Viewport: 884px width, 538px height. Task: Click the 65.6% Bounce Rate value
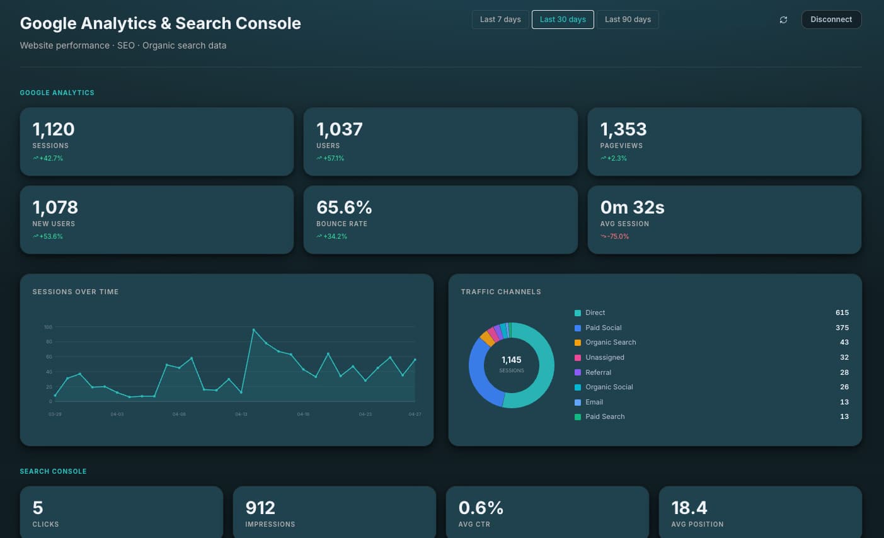(x=344, y=207)
